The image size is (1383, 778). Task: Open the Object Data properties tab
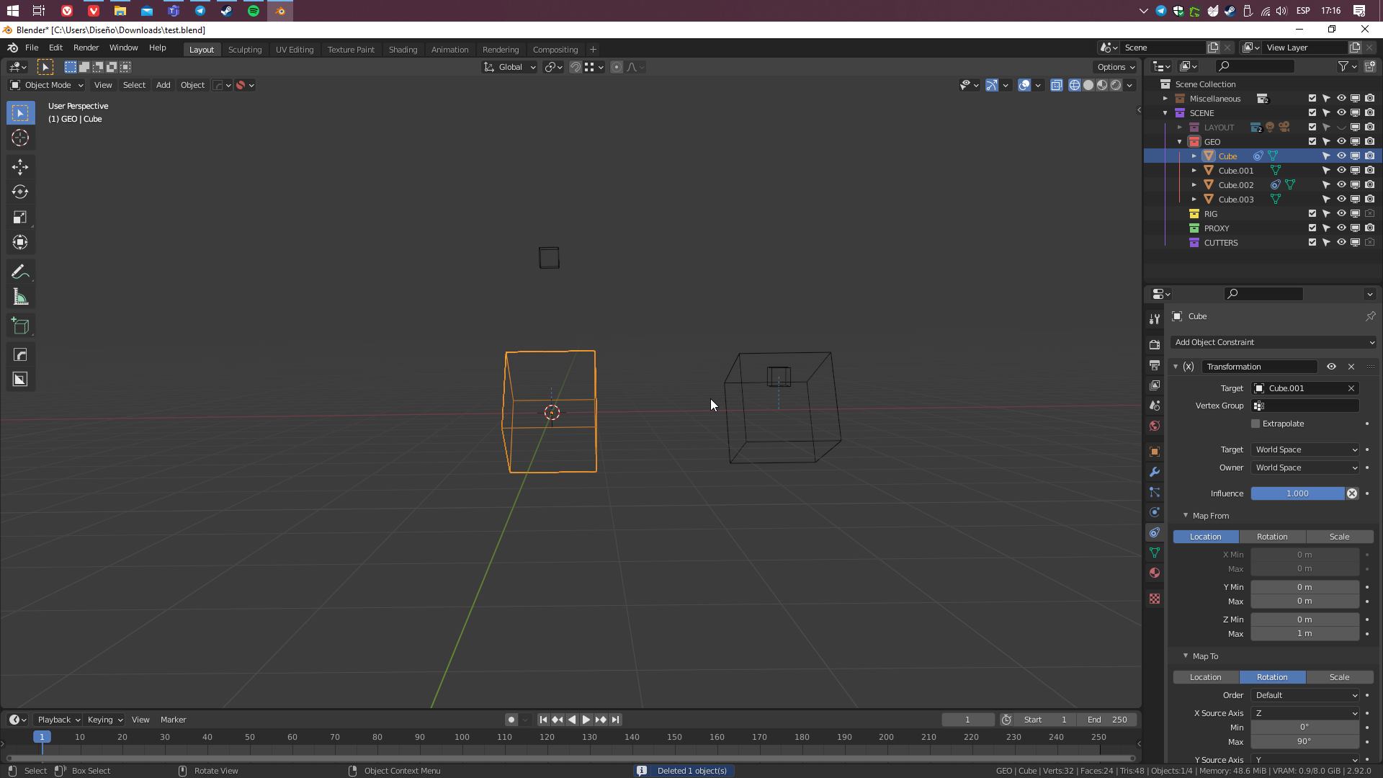pyautogui.click(x=1155, y=553)
